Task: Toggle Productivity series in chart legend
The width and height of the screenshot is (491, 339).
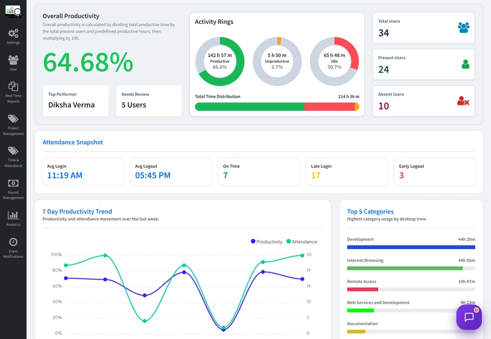Action: (267, 242)
